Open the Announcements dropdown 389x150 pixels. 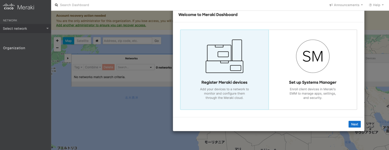(346, 5)
